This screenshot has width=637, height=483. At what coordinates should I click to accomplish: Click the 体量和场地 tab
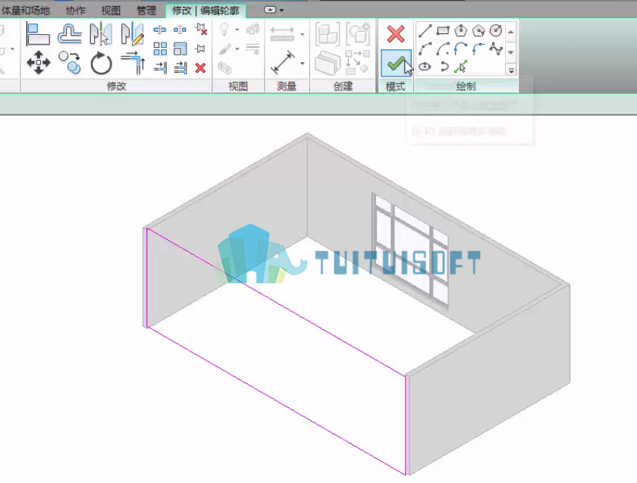coord(25,11)
